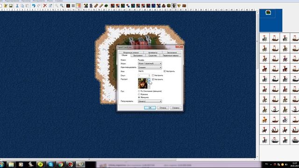Select the Женщина radio button
This screenshot has width=299, height=168.
(x=139, y=98)
